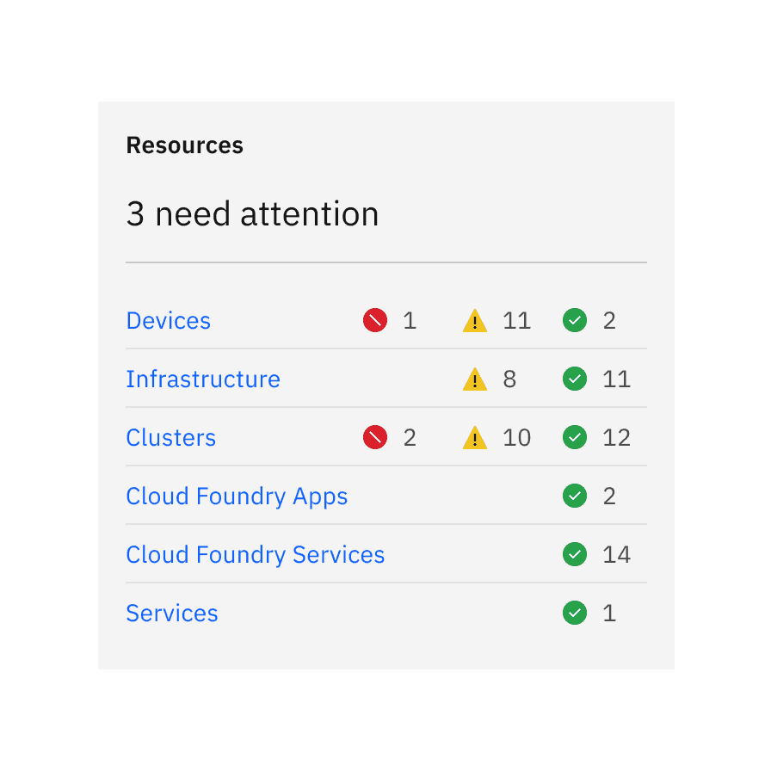Click the warning icon next to Clusters
This screenshot has width=771, height=771.
tap(474, 437)
